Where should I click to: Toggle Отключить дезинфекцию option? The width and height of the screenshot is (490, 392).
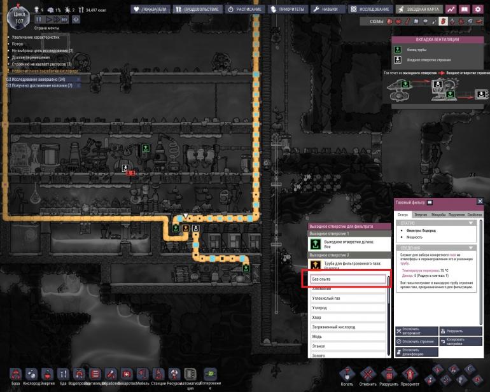[417, 352]
